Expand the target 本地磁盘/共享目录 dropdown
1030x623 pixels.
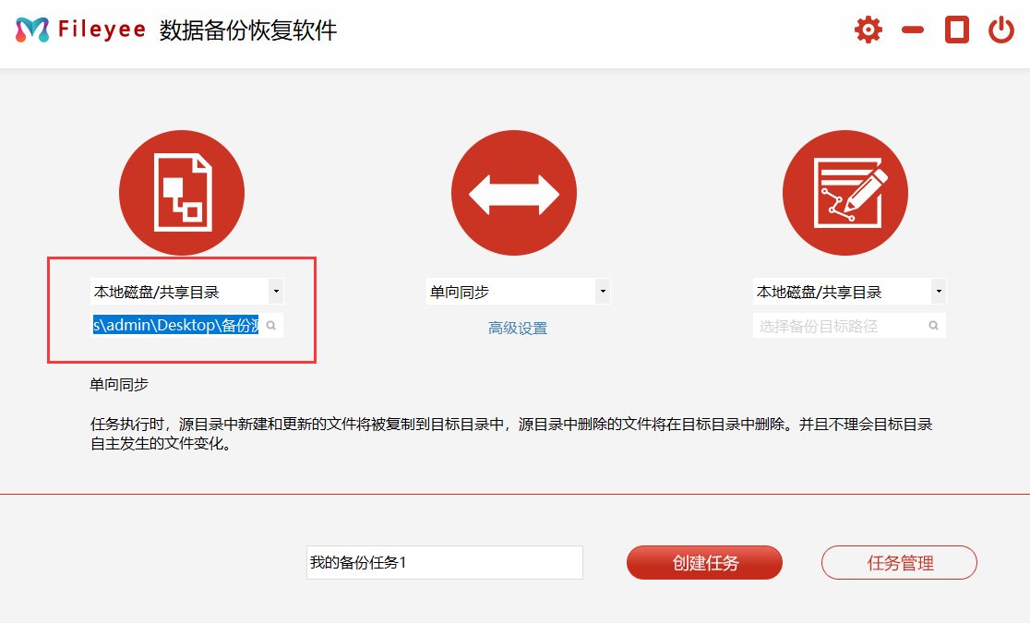[x=938, y=292]
